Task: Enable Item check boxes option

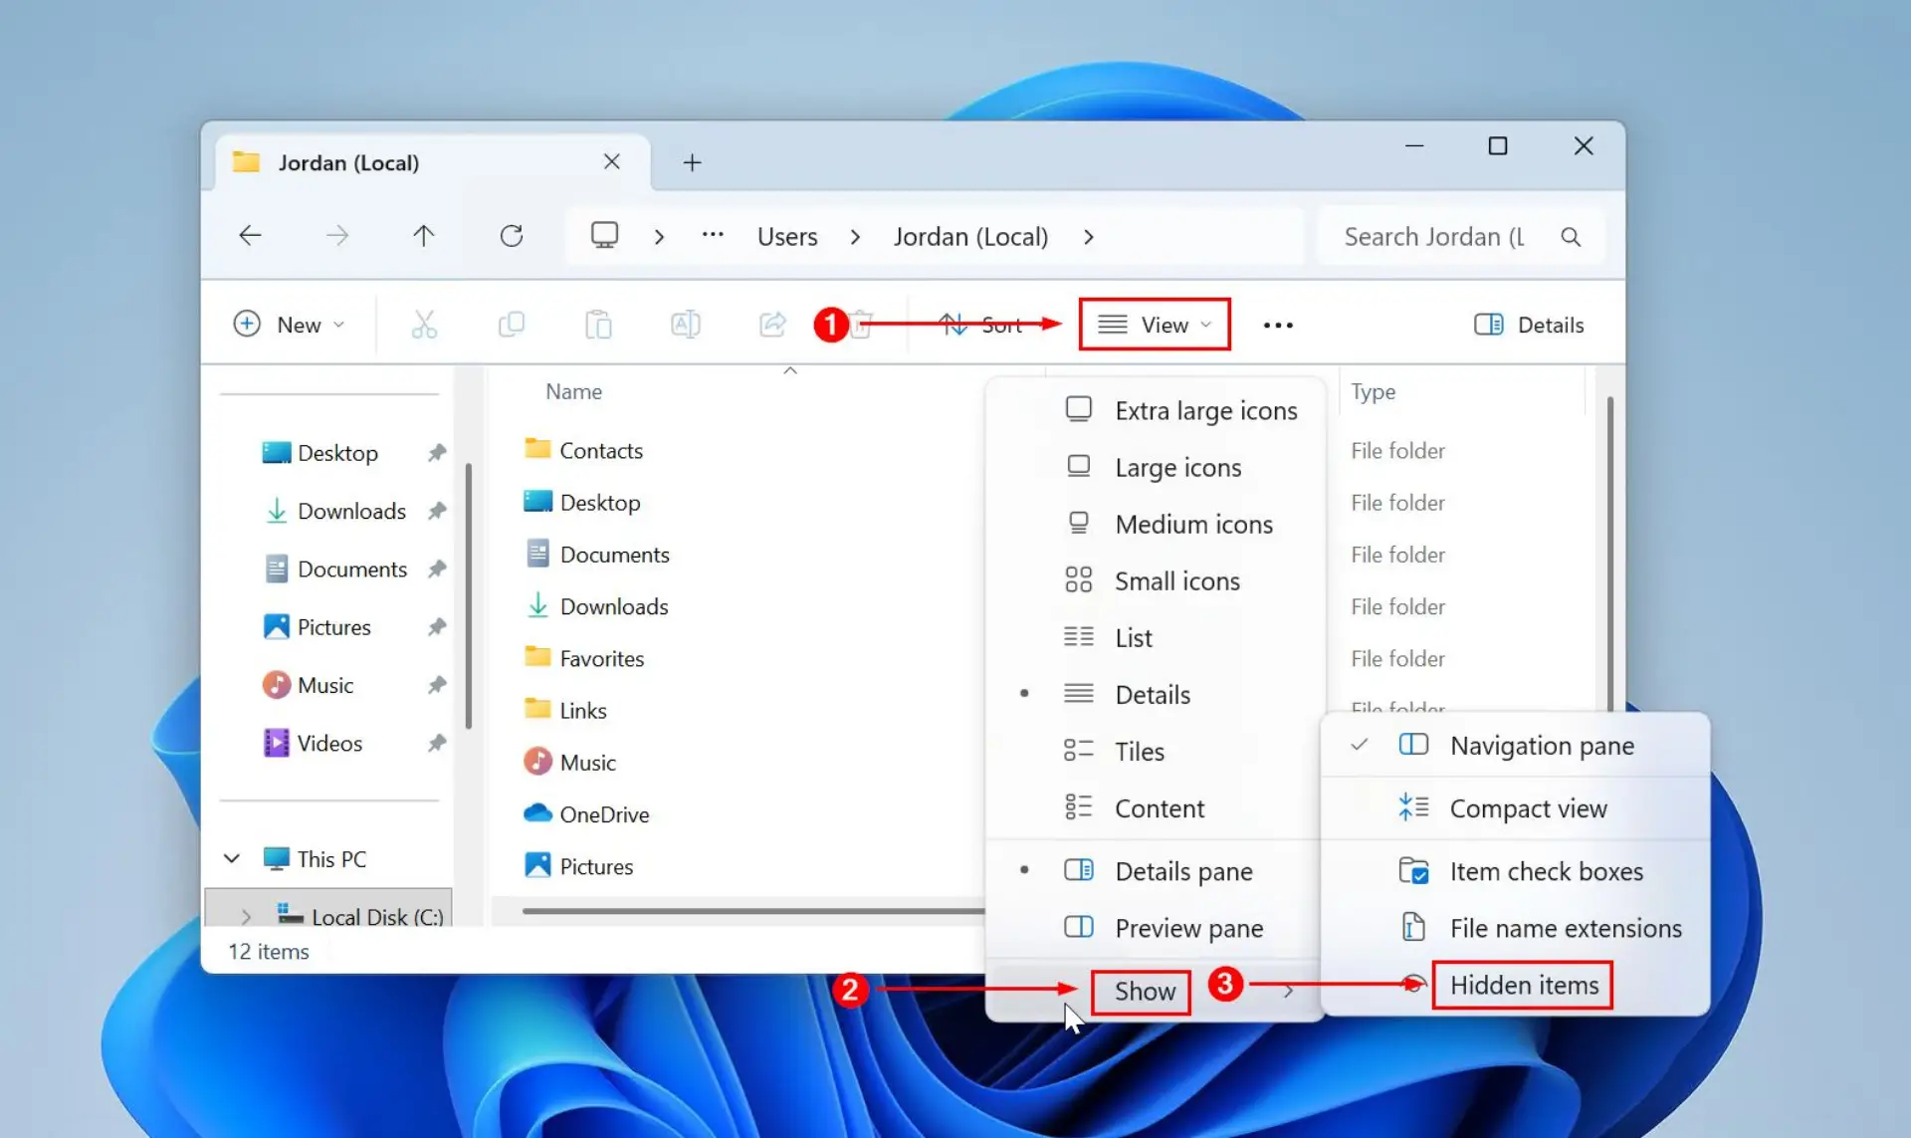Action: point(1515,871)
